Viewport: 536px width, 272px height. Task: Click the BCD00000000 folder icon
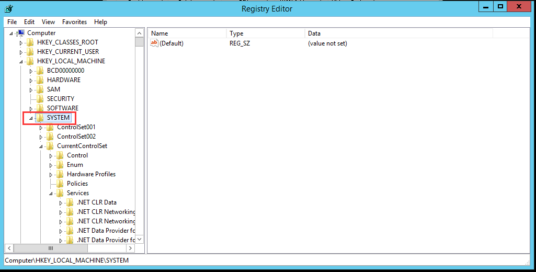point(40,71)
